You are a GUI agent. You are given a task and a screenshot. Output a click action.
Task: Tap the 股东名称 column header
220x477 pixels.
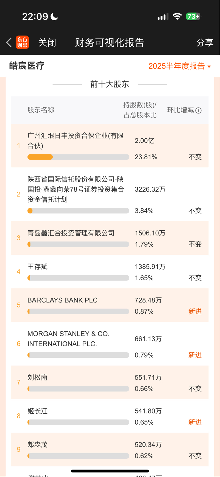tap(41, 110)
